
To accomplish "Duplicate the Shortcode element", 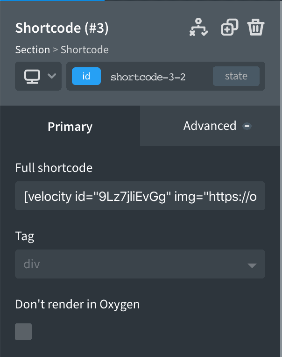I will [x=229, y=28].
